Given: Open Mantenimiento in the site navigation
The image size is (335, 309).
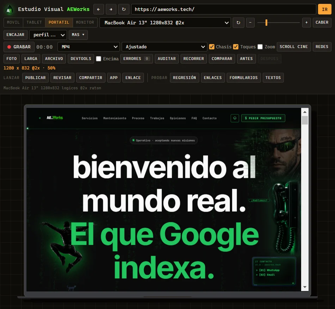Looking at the screenshot, I should 115,118.
